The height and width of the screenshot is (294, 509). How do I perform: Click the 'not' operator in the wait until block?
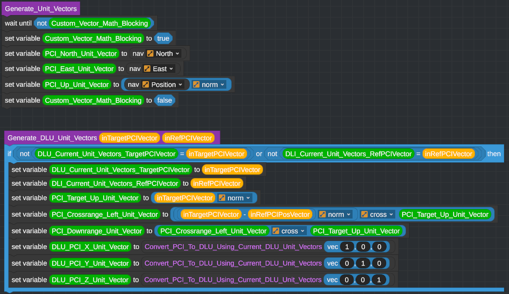(42, 23)
